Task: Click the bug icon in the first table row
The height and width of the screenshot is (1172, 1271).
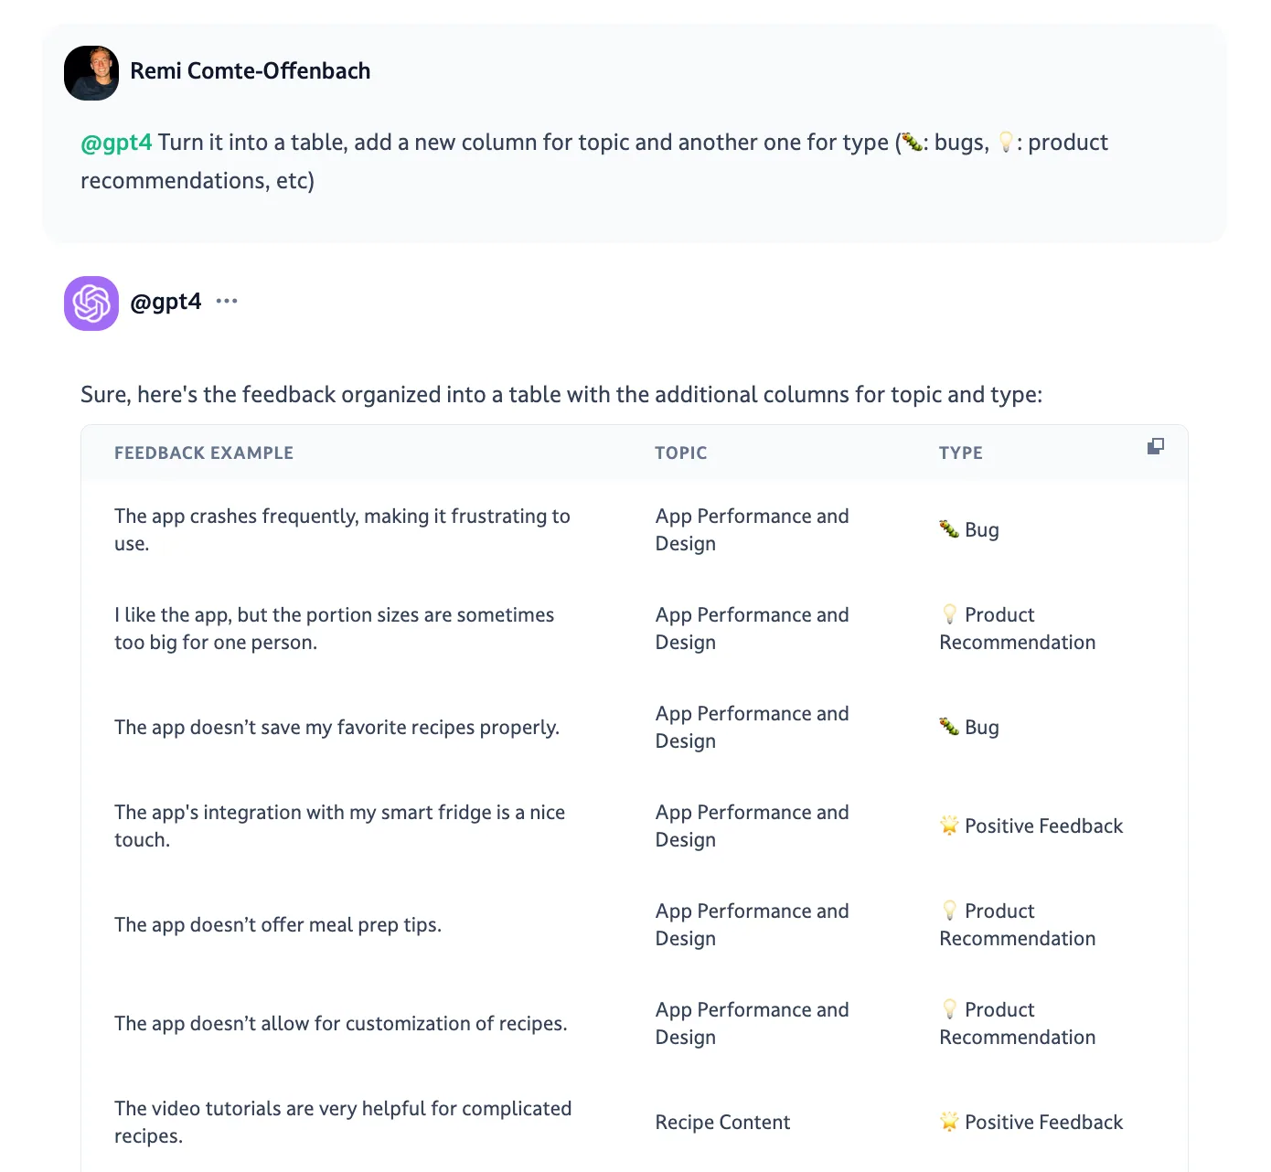Action: click(x=949, y=529)
